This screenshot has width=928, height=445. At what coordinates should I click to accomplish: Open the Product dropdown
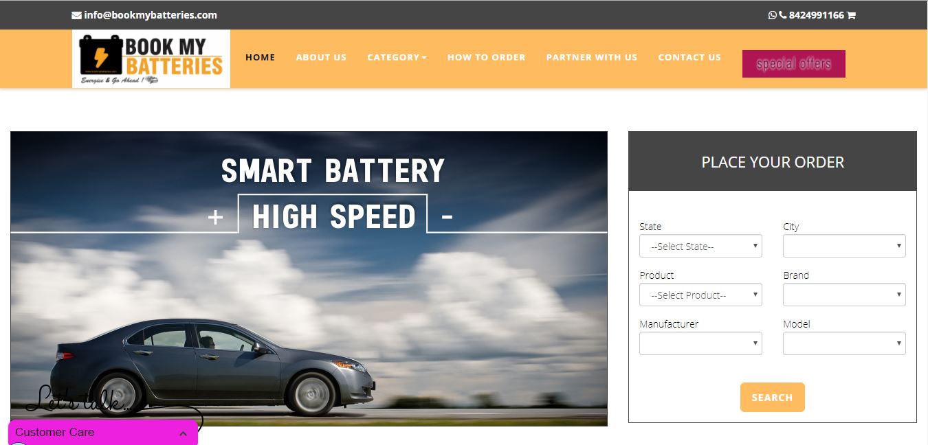[700, 295]
